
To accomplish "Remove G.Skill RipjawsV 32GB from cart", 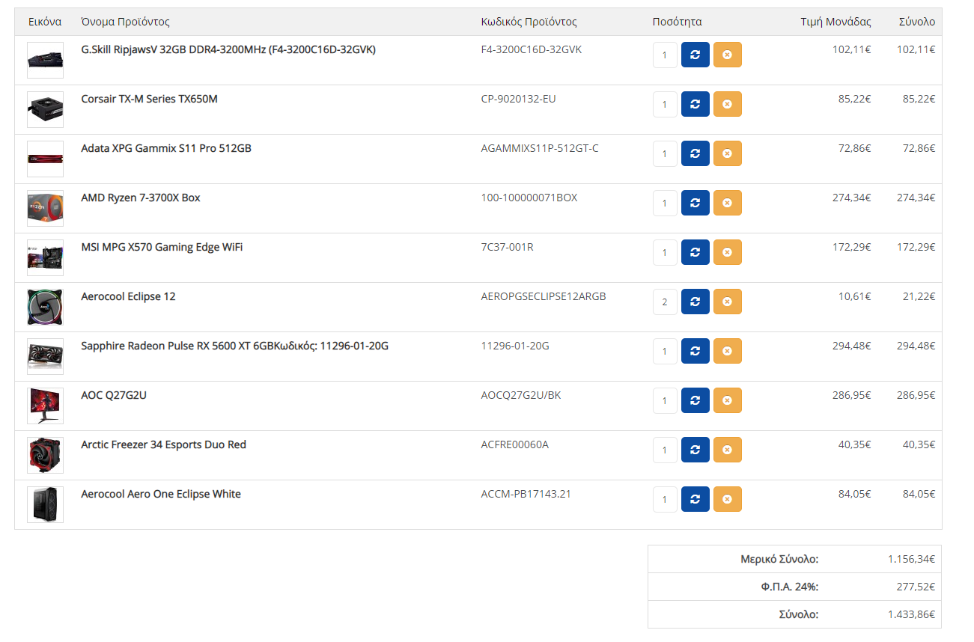I will (x=728, y=55).
